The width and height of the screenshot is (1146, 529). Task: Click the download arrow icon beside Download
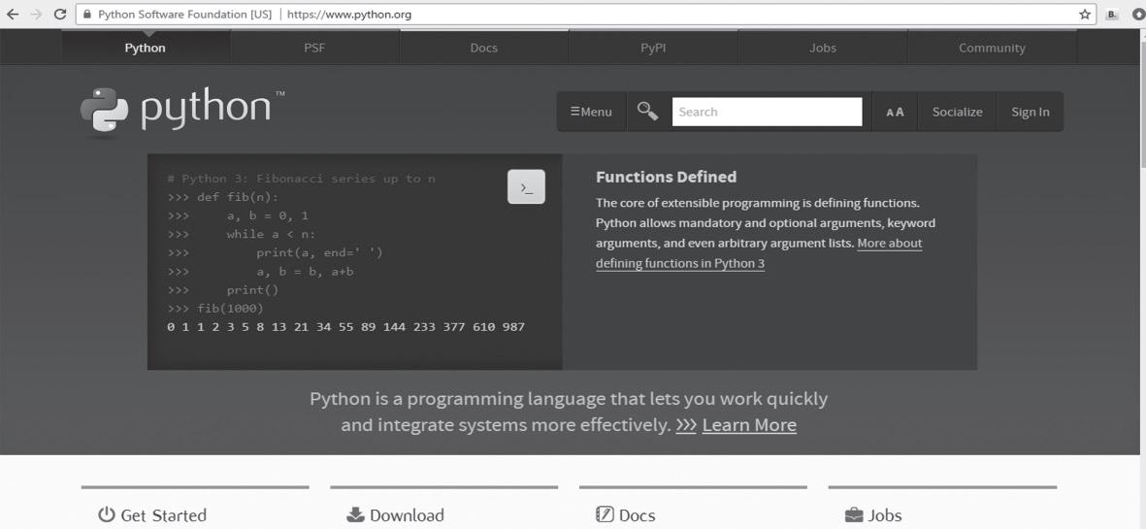355,514
